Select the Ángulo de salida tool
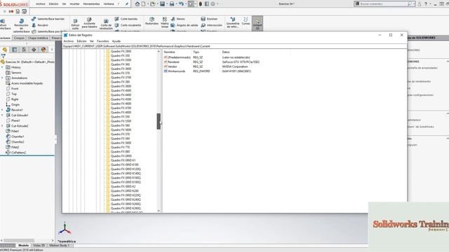 pos(185,25)
